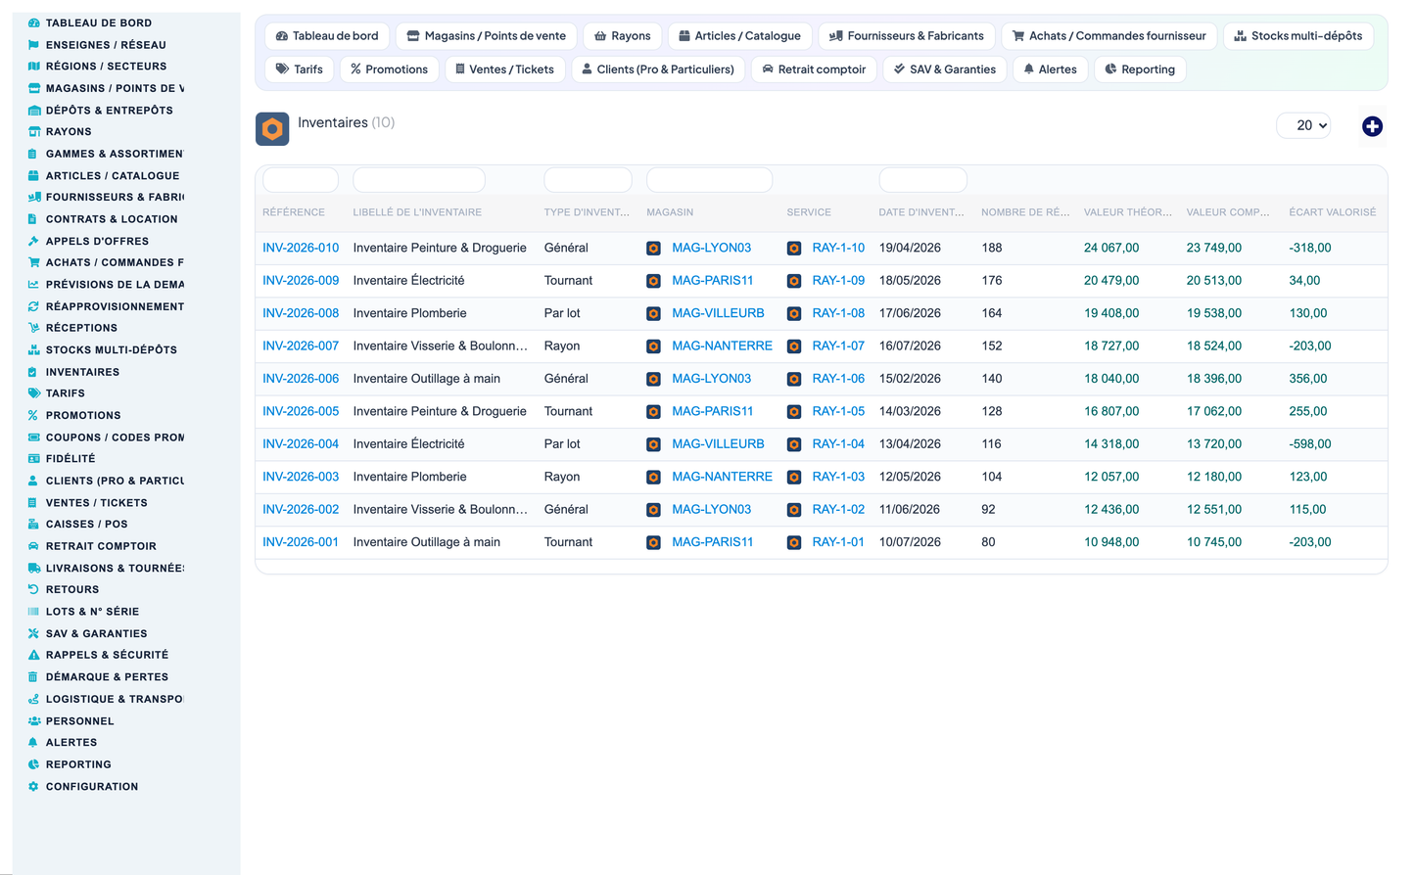Sort by the Écart valorisé column header
1415x875 pixels.
click(1333, 212)
